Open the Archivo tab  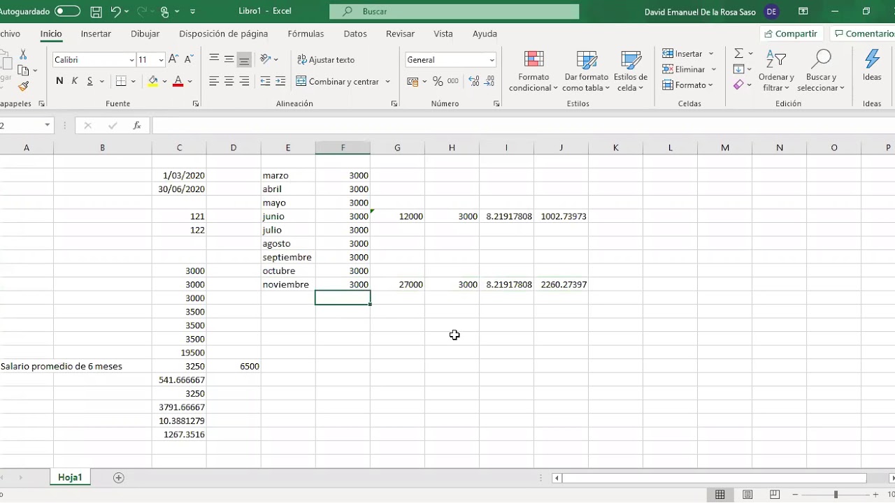coord(10,34)
